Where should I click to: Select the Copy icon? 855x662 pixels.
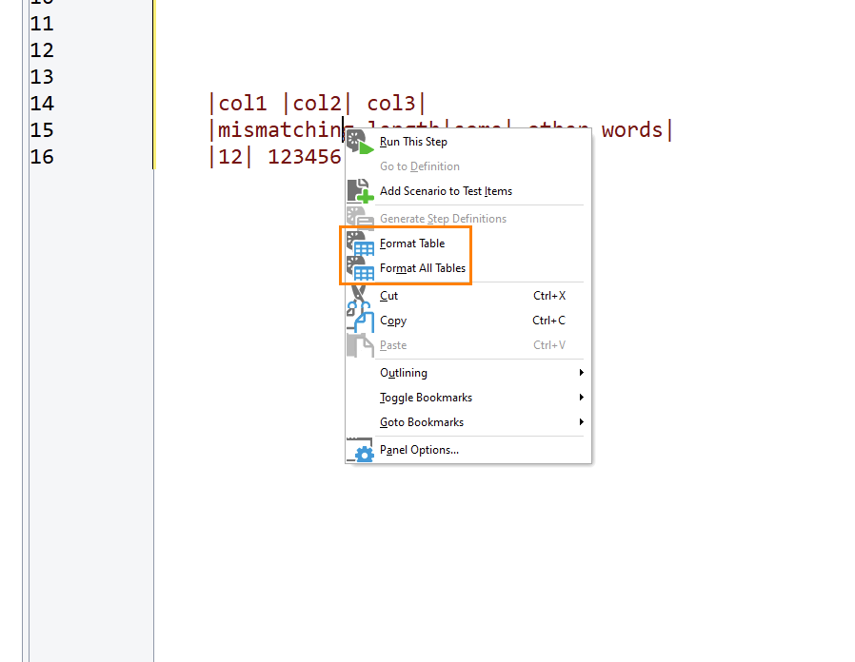[360, 321]
